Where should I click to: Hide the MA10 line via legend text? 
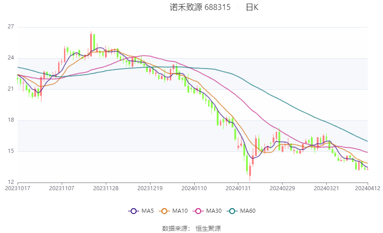click(x=180, y=211)
